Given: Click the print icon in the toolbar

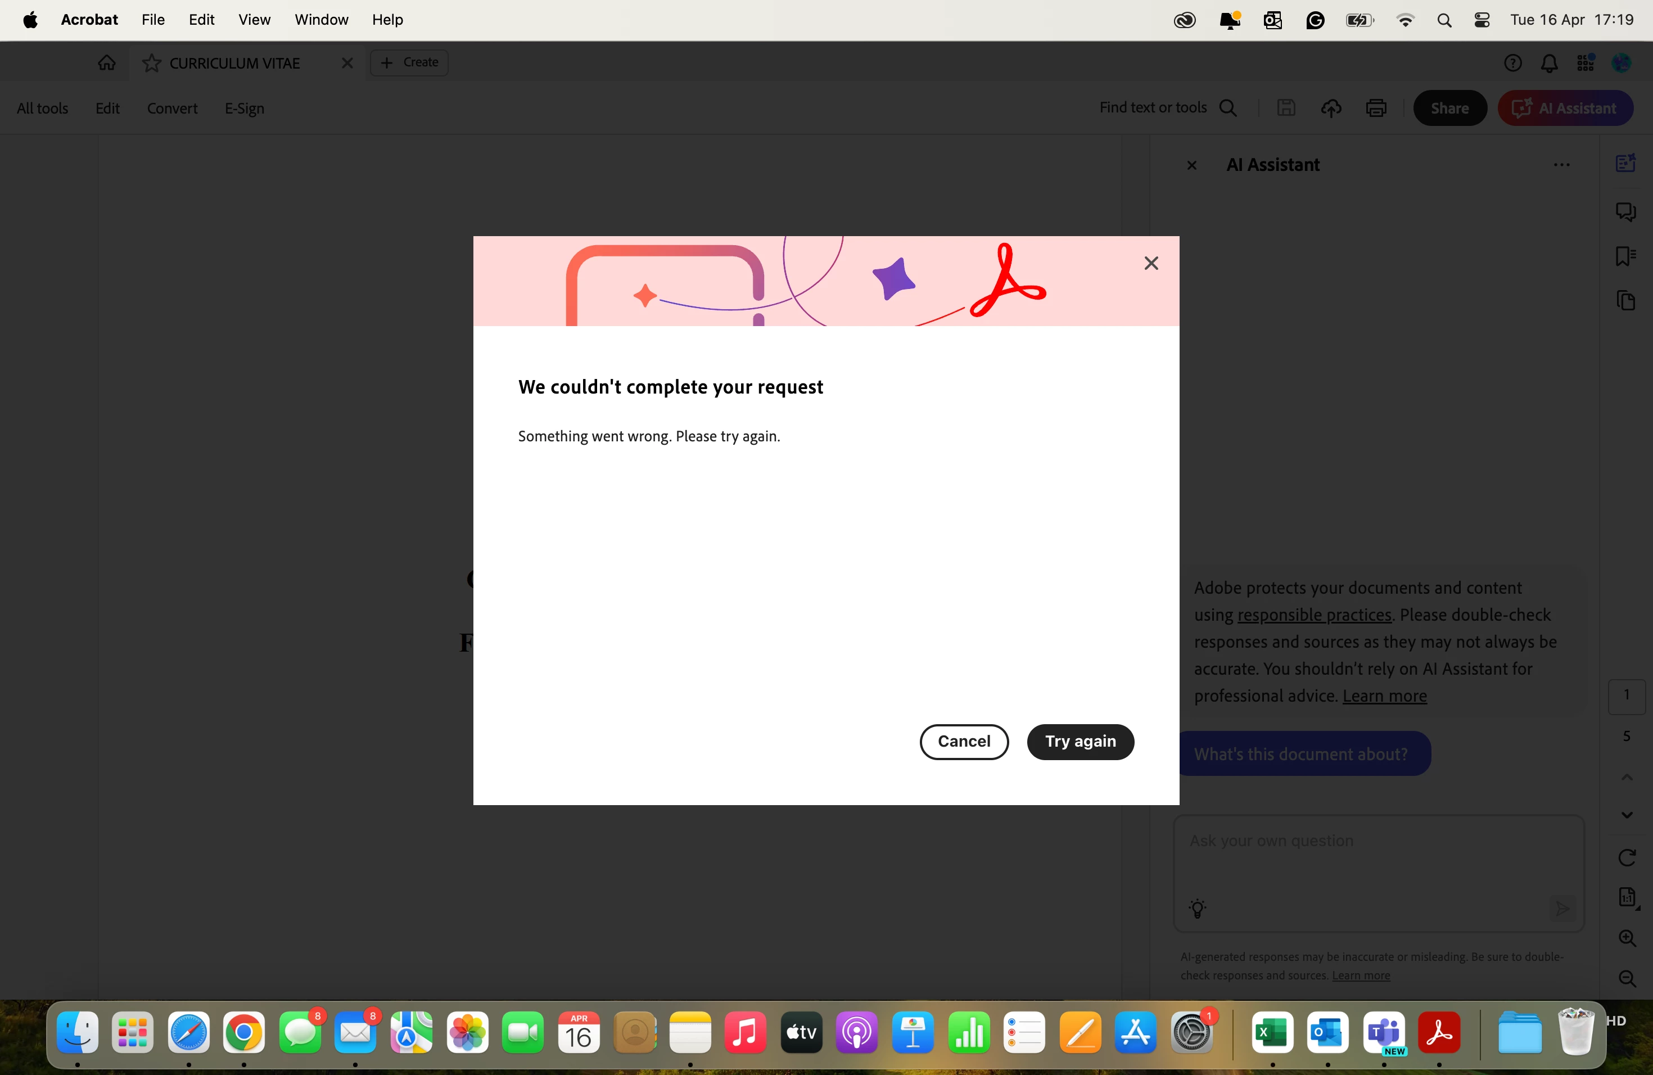Looking at the screenshot, I should (1376, 109).
